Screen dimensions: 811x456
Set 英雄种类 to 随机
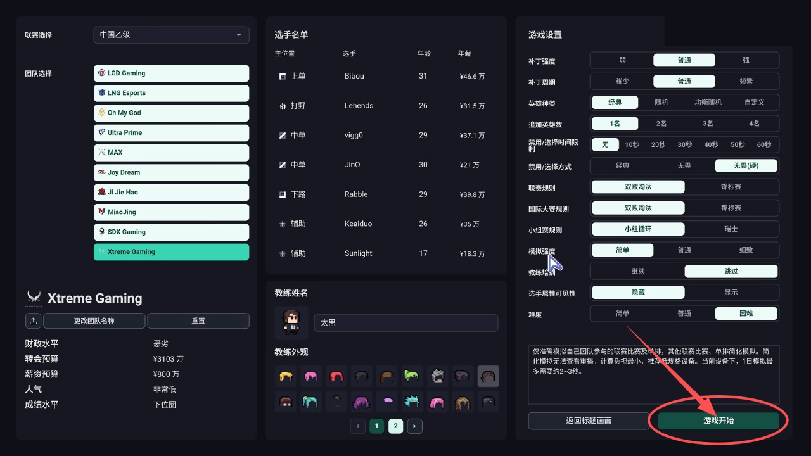(661, 103)
